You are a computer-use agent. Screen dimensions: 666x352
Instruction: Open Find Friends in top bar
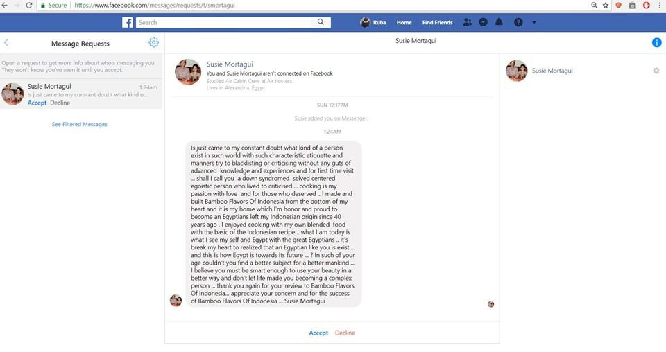438,22
